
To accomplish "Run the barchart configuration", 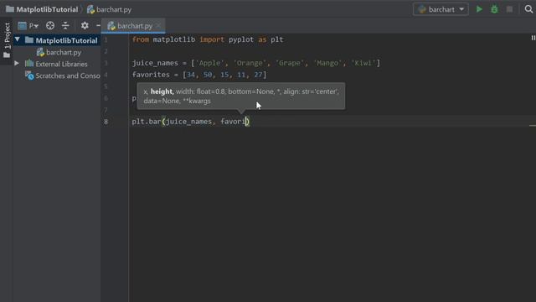I will (479, 9).
